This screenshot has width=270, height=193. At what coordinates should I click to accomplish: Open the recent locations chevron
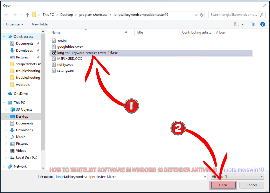22,15
